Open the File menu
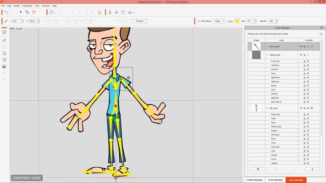The height and width of the screenshot is (183, 326). coord(3,6)
